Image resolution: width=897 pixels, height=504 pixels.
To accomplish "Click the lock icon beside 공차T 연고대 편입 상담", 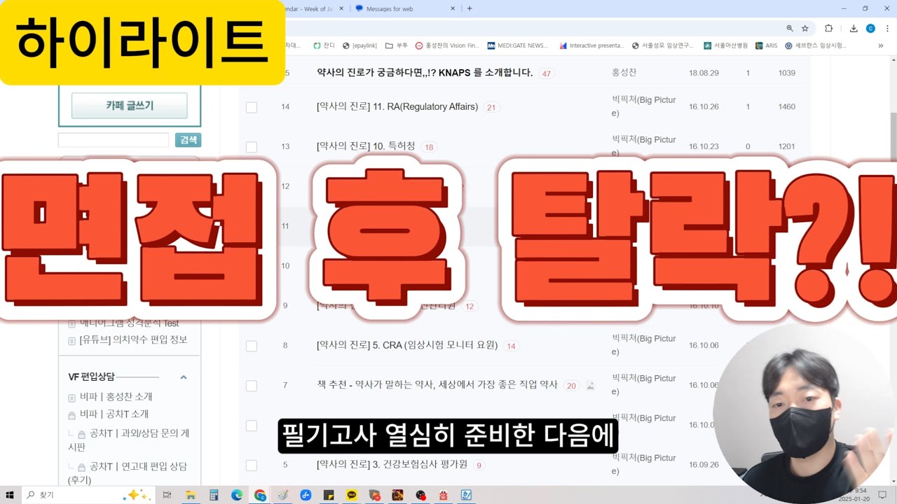I will 82,467.
